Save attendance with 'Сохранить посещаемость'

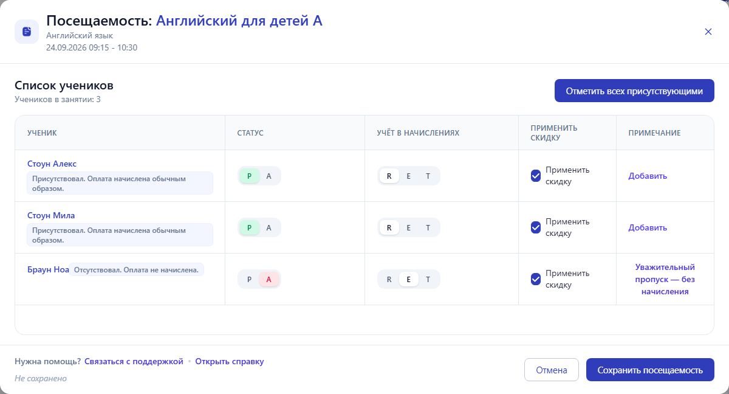point(650,370)
